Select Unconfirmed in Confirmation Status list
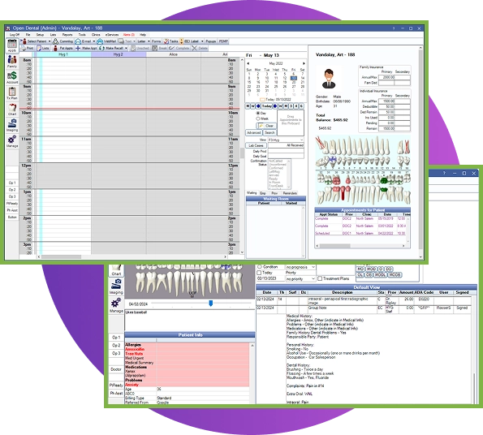483x435 pixels. [278, 165]
